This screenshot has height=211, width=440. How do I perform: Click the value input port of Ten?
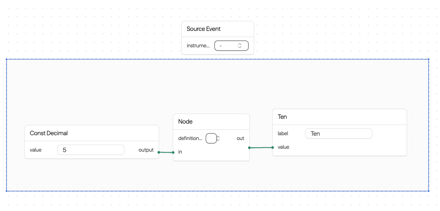(273, 147)
